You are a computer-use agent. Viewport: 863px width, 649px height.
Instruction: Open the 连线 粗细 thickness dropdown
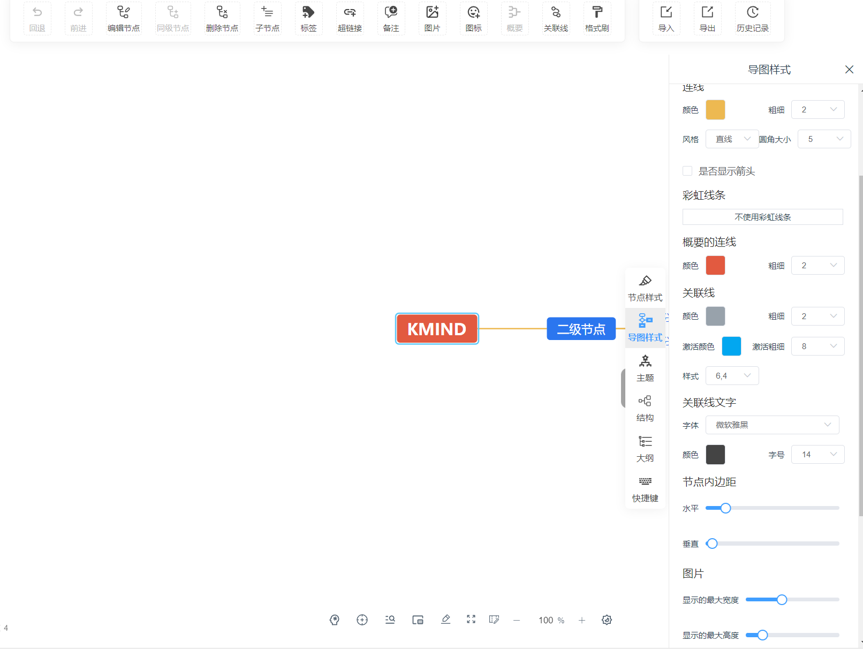[x=818, y=110]
